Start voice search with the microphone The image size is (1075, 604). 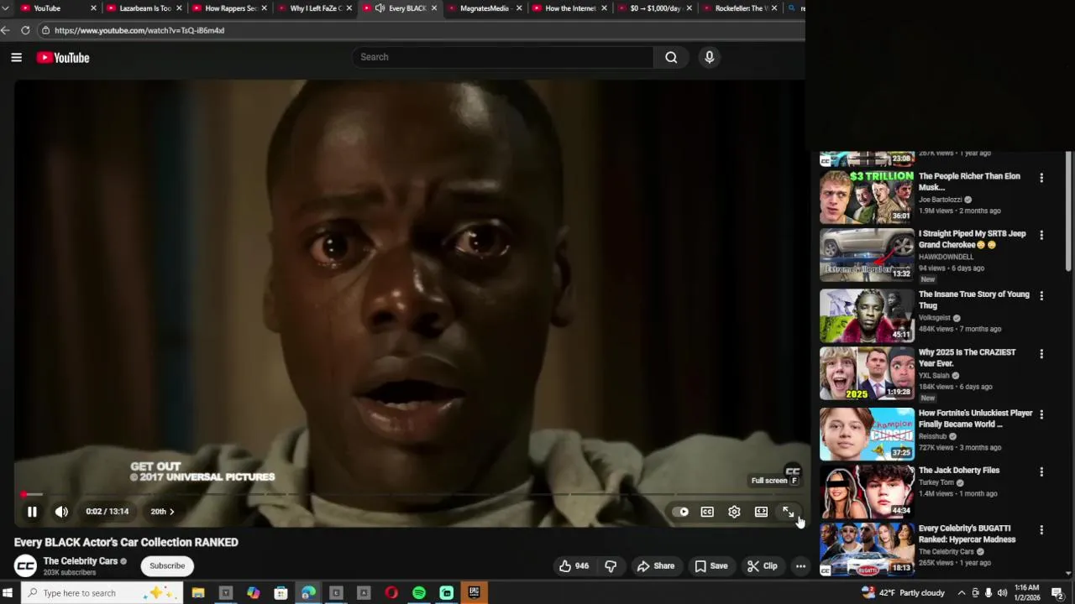point(710,57)
